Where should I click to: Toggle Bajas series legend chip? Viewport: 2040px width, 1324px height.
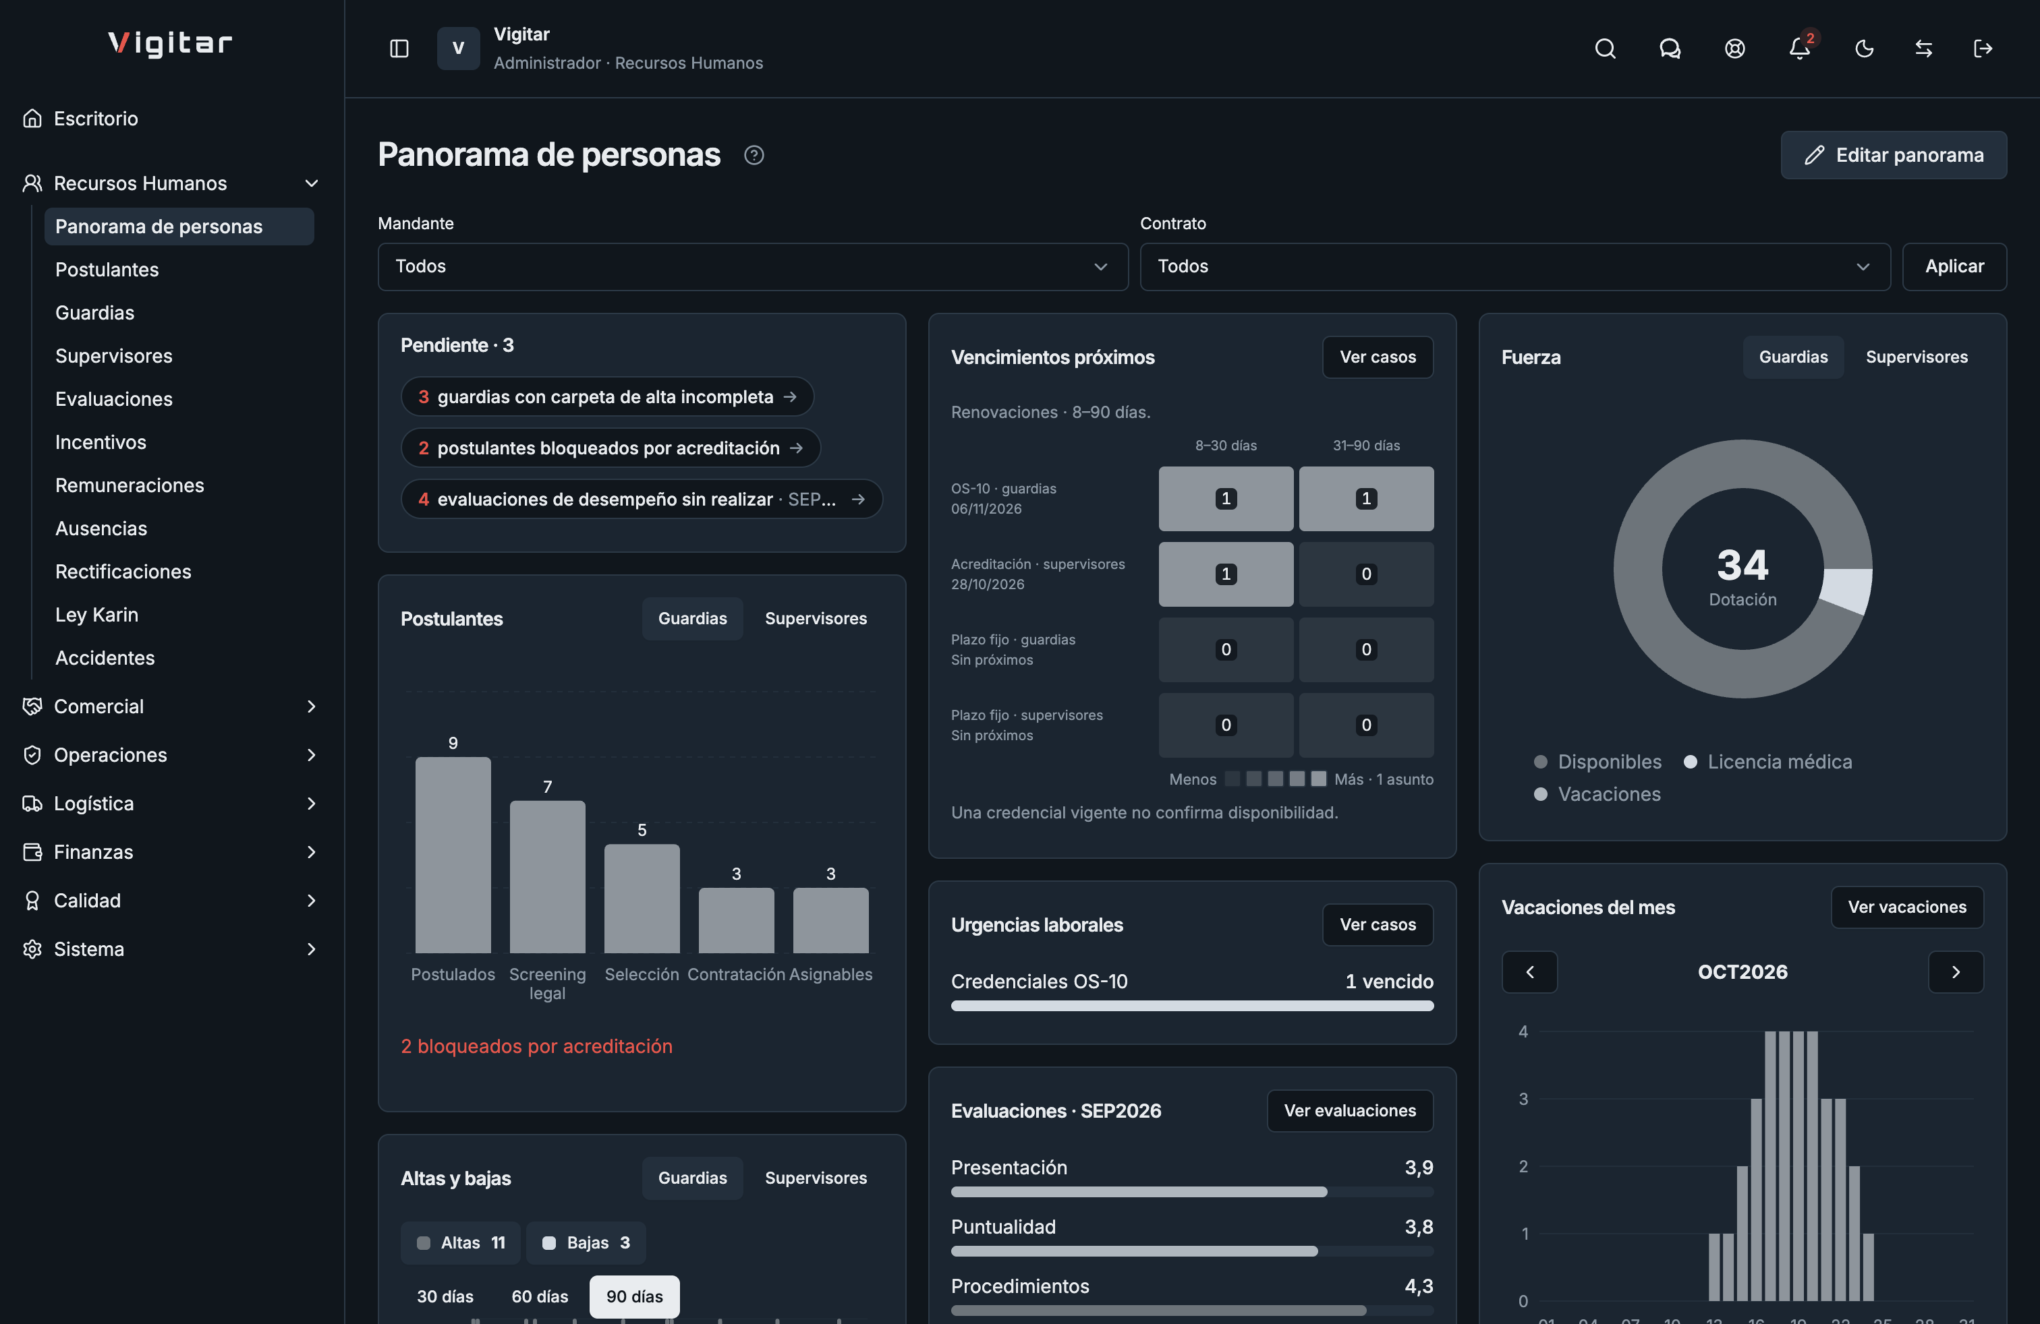click(586, 1242)
